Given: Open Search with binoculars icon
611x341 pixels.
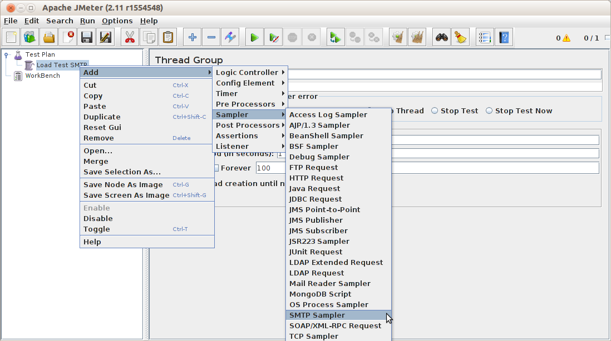Looking at the screenshot, I should tap(441, 38).
